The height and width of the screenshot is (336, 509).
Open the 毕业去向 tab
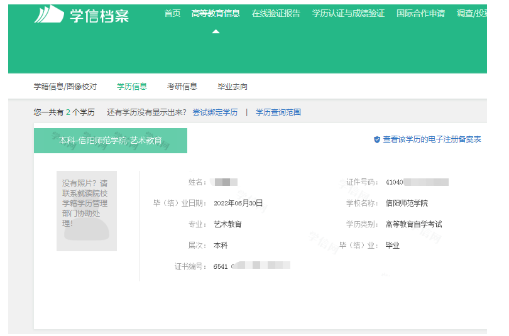pyautogui.click(x=233, y=87)
